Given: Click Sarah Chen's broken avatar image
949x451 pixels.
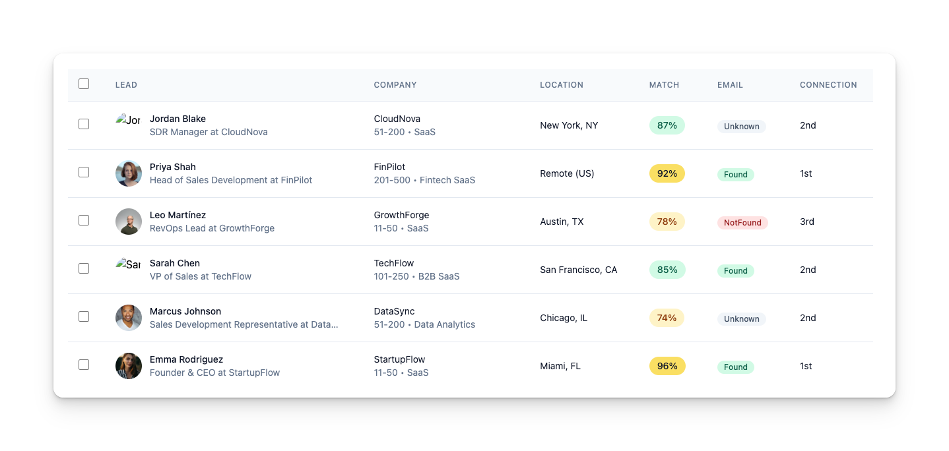Looking at the screenshot, I should point(128,264).
